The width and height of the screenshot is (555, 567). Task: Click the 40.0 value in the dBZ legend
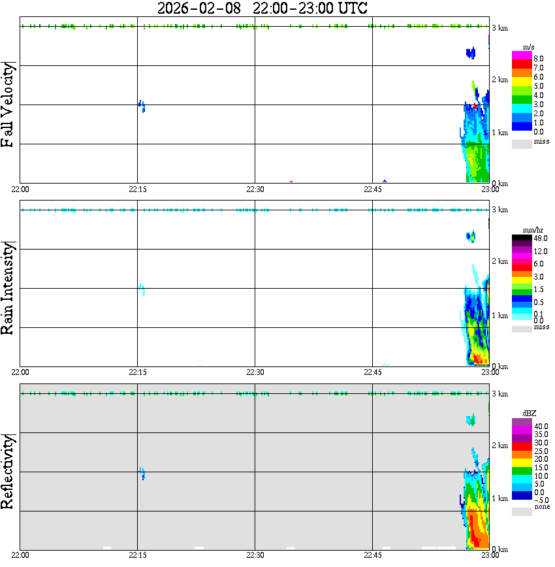(x=541, y=427)
